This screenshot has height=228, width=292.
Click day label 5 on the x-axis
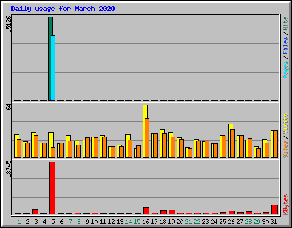coord(53,222)
